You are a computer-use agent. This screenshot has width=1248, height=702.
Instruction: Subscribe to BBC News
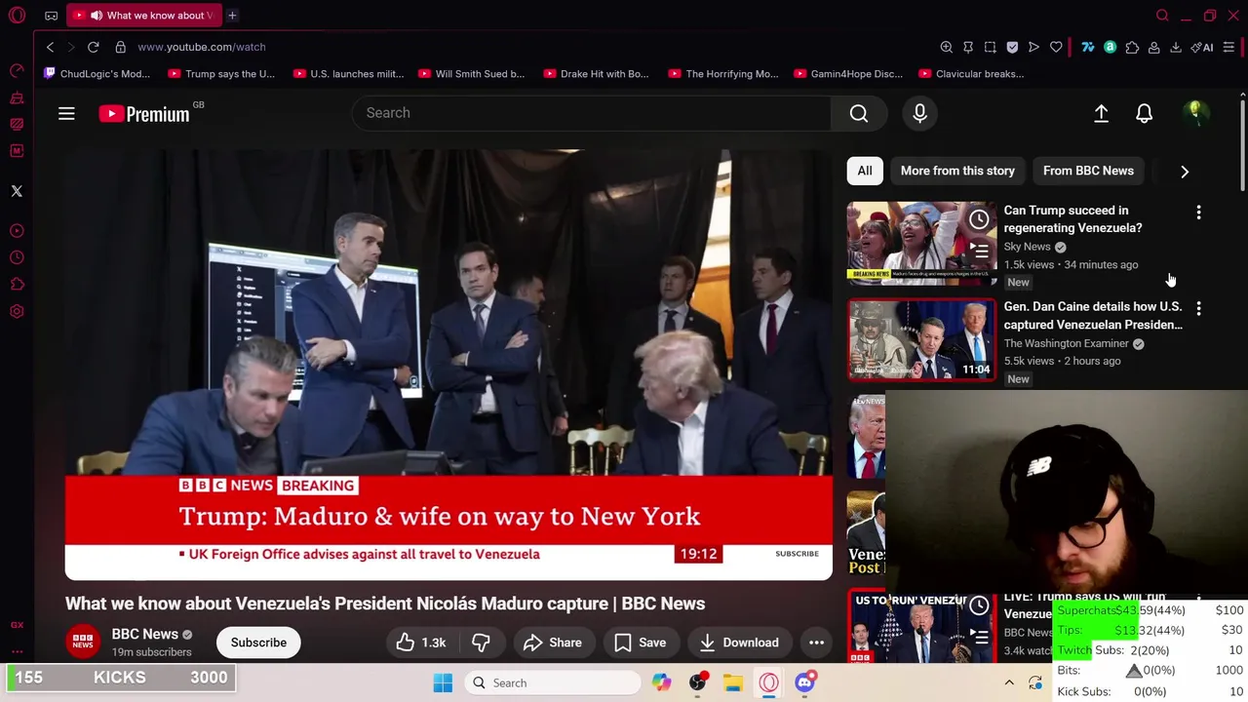(x=258, y=643)
